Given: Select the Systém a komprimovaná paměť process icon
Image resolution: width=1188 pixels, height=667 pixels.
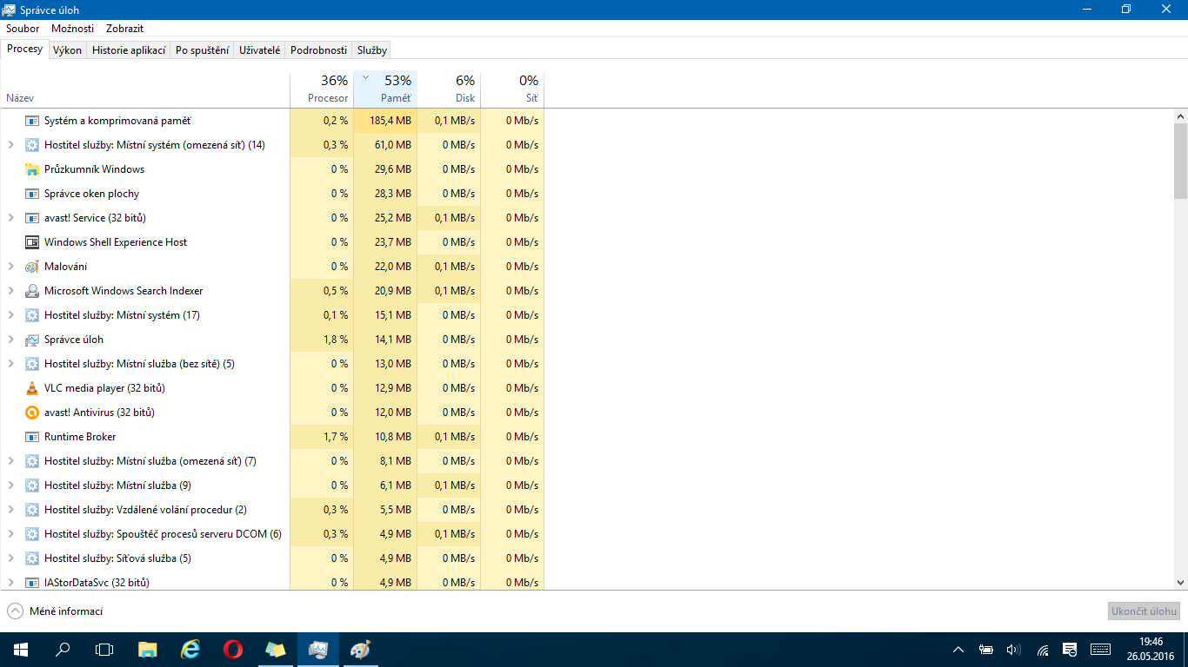Looking at the screenshot, I should (32, 121).
